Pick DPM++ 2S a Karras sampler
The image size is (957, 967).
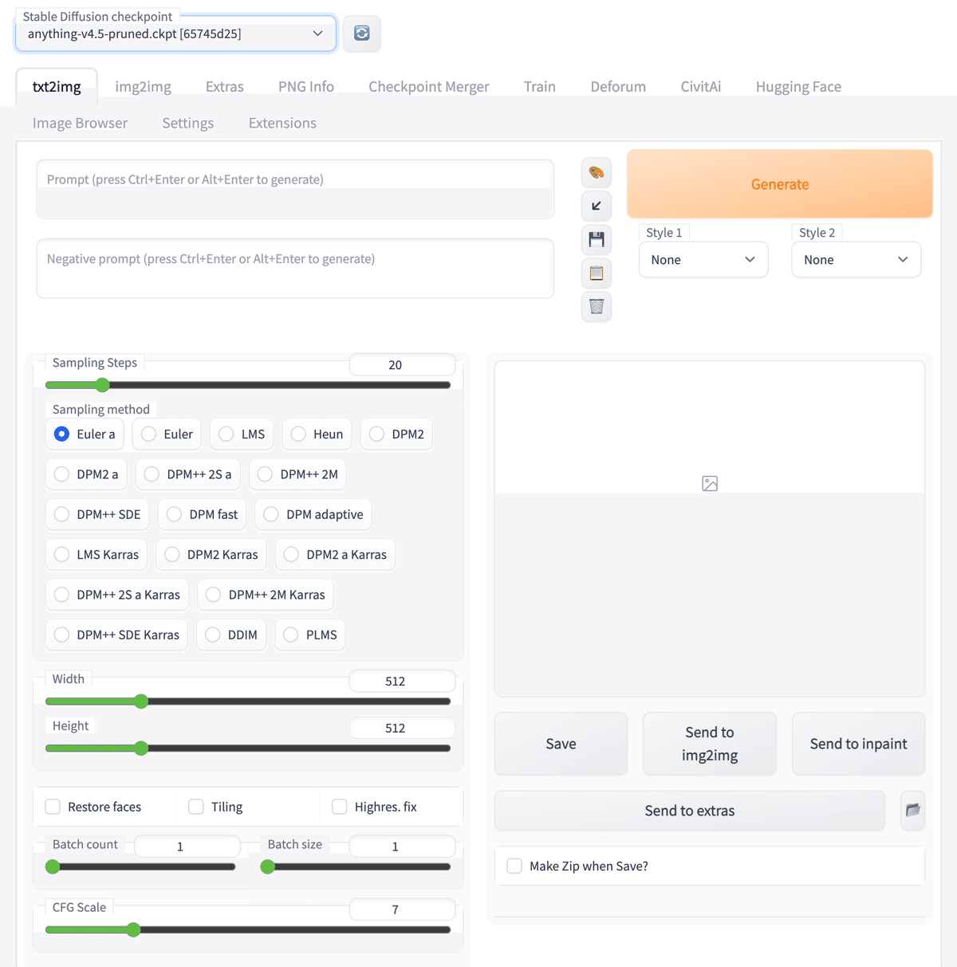click(x=117, y=595)
